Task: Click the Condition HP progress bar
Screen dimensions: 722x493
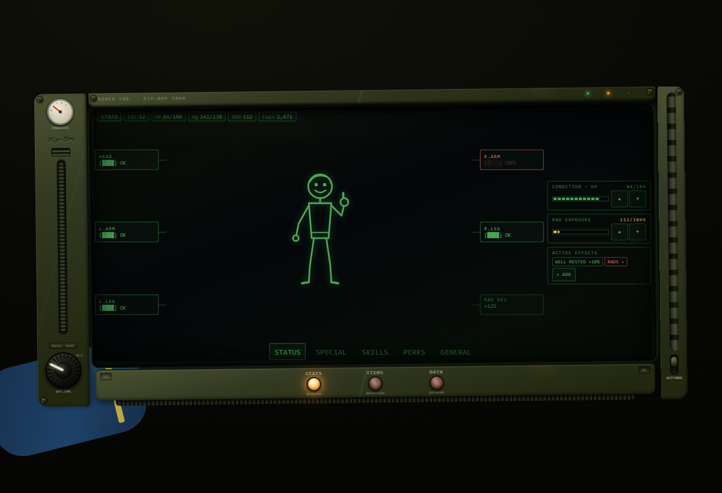Action: coord(580,199)
